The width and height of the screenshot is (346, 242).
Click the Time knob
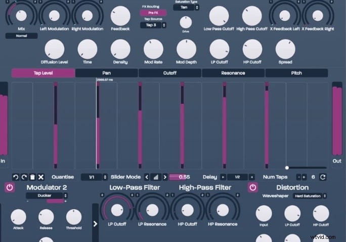click(88, 49)
